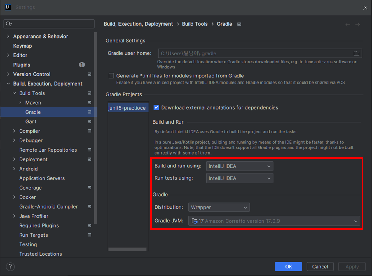Click the project icon next to Remote Jar Repositories
372x276 pixels.
tap(89, 150)
